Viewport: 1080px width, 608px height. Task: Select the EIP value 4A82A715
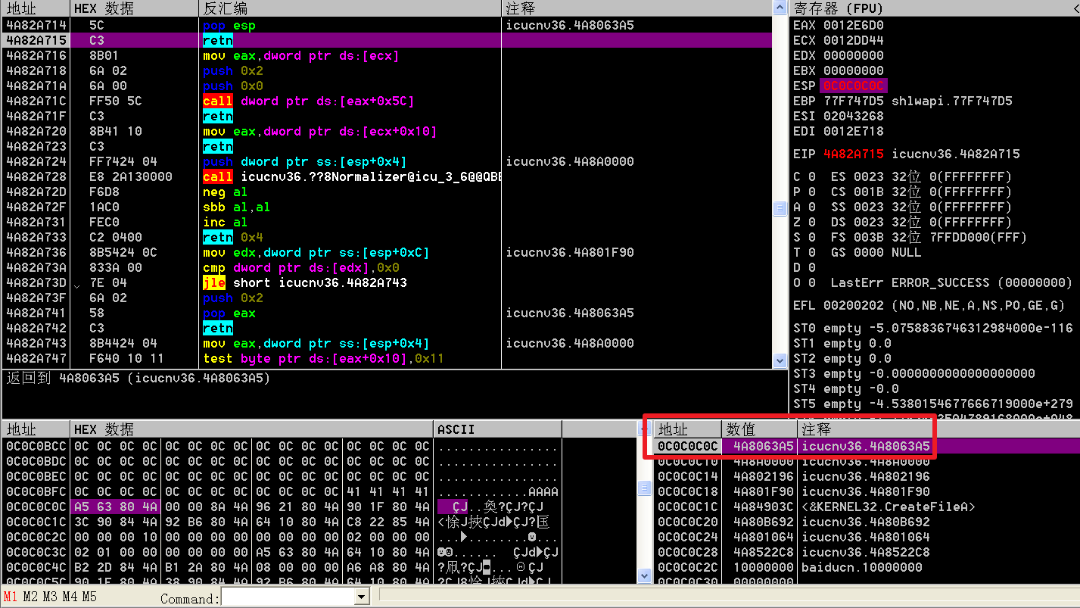pyautogui.click(x=853, y=154)
